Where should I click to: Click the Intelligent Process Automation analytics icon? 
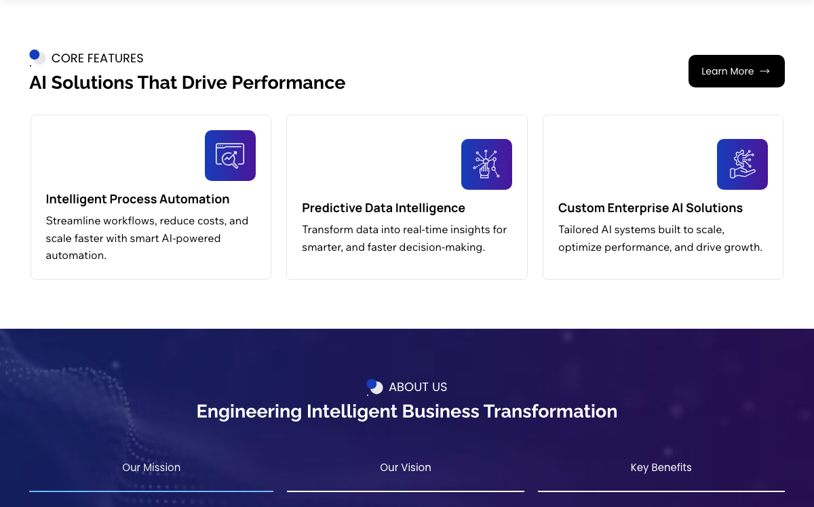click(230, 155)
